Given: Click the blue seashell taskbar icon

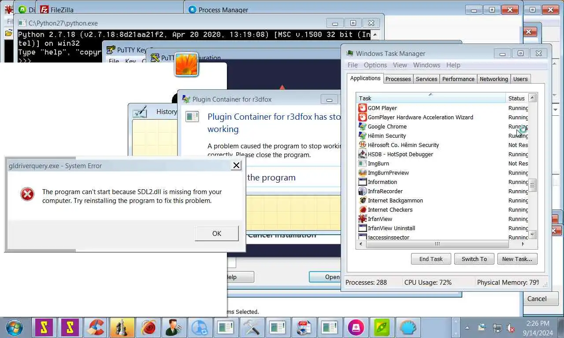Looking at the screenshot, I should 408,327.
